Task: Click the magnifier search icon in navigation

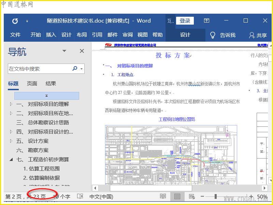Action: (x=75, y=68)
